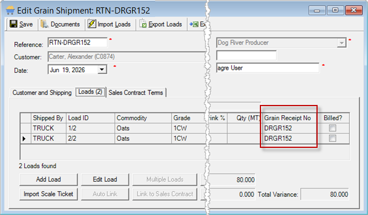Select the Loads (2) tab
The height and width of the screenshot is (215, 368).
(91, 92)
